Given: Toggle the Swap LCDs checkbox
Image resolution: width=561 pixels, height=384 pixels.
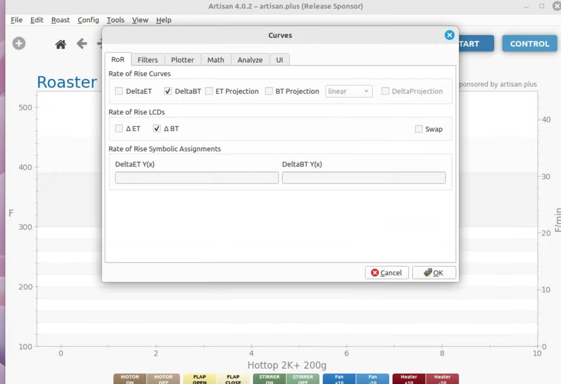Looking at the screenshot, I should (x=419, y=129).
